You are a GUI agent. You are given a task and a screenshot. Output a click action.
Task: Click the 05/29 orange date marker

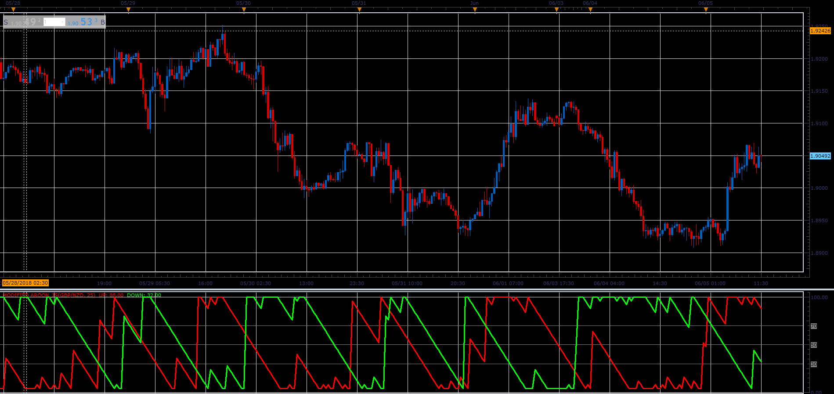pos(128,10)
